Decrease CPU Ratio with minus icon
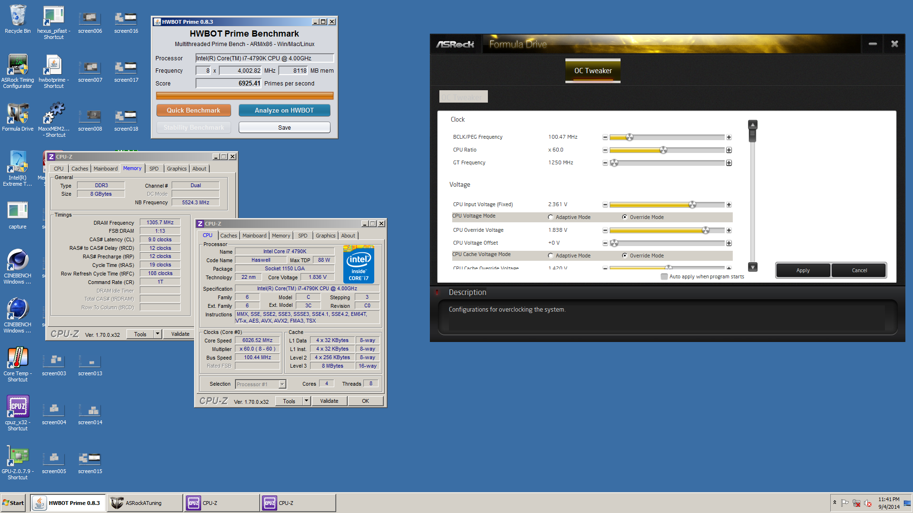The height and width of the screenshot is (513, 913). (605, 150)
